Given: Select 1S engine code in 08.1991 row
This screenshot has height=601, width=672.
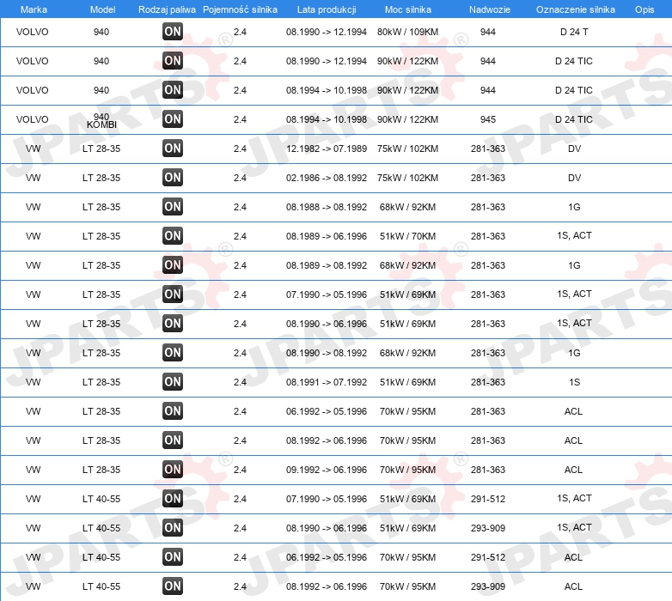Looking at the screenshot, I should pyautogui.click(x=574, y=382).
